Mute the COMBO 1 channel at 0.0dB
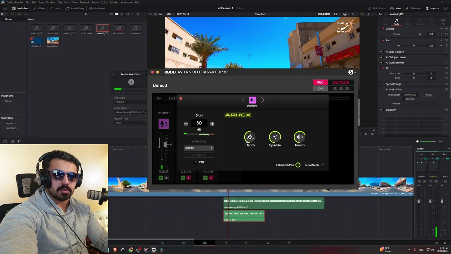 [x=167, y=178]
